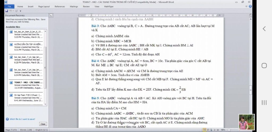Click the document scroll up arrow
The image size is (272, 132).
(250, 19)
